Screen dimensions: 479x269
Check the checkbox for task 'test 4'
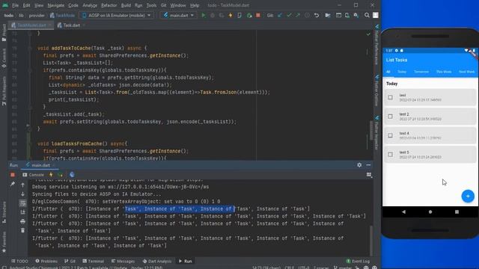390,135
